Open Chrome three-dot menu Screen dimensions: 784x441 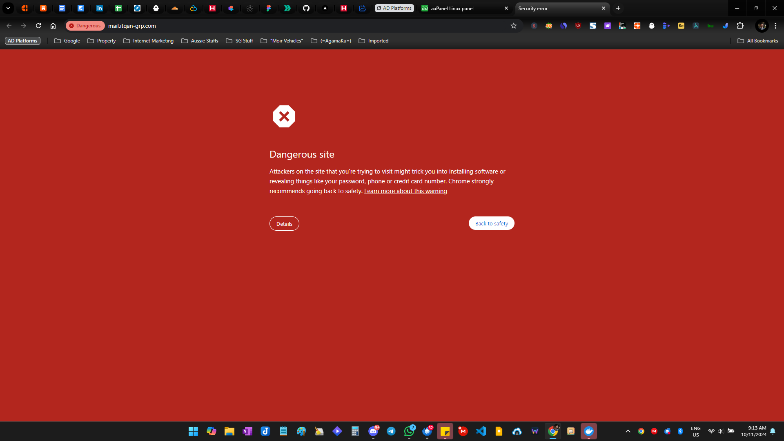click(775, 26)
